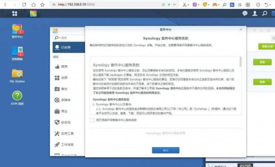Screen dimensions: 275x167
Task: Click the browser address bar URL
Action: [77, 4]
